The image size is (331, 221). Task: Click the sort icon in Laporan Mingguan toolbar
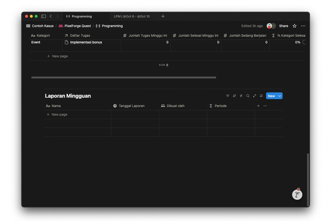coord(234,96)
